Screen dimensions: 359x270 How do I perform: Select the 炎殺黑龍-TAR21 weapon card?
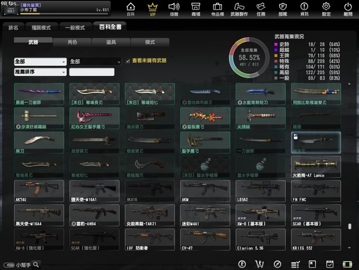tap(150, 215)
